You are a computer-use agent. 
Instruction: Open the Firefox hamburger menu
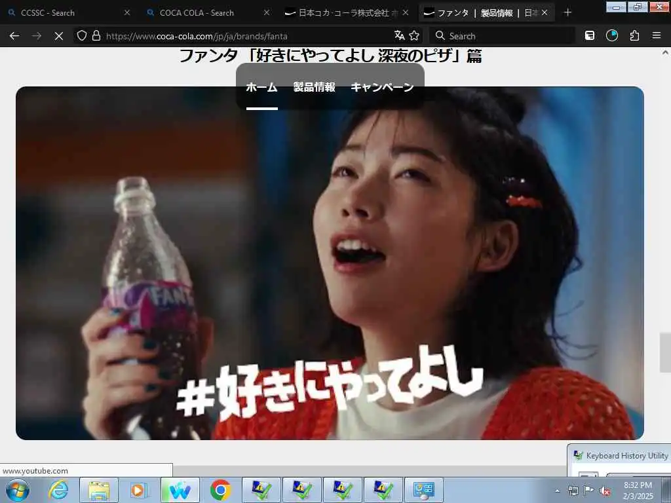(657, 36)
